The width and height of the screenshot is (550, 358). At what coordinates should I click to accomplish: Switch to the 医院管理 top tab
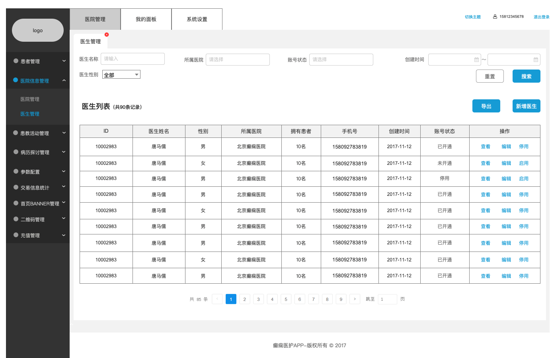click(x=95, y=19)
